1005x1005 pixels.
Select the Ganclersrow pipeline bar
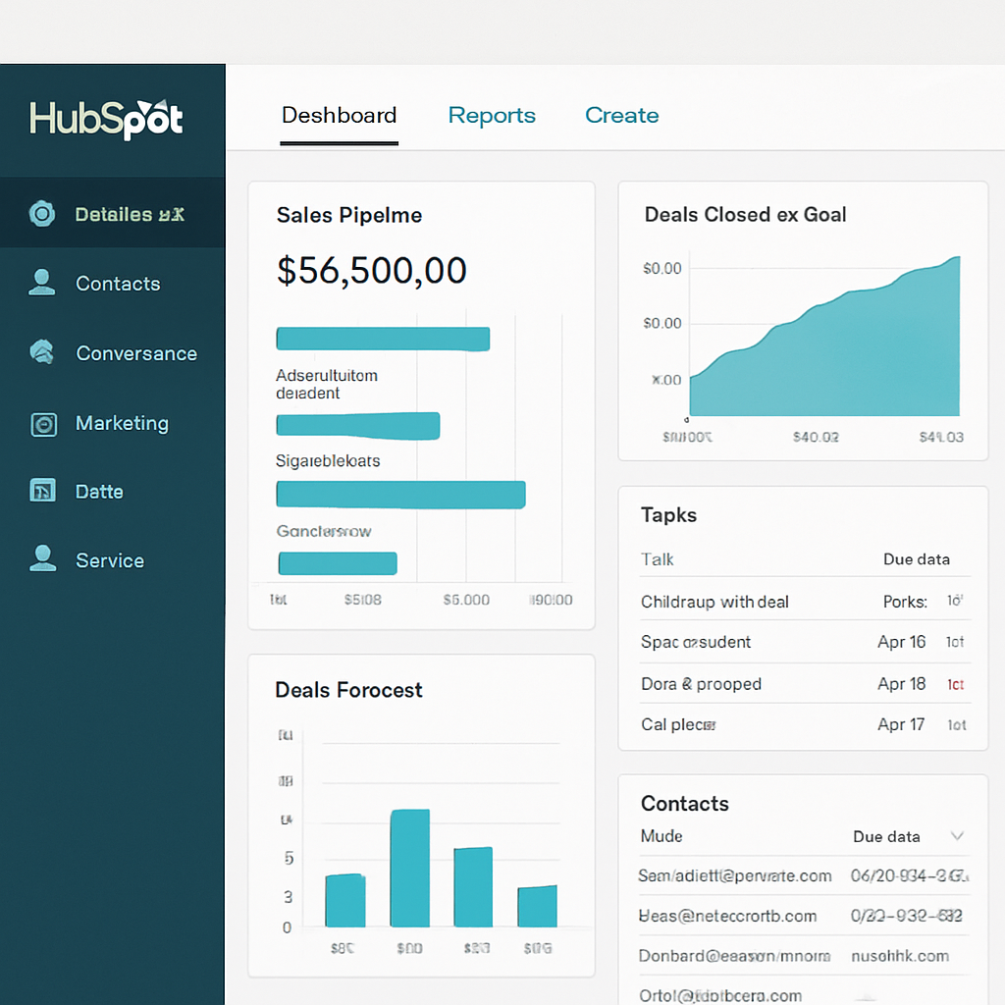tap(400, 495)
